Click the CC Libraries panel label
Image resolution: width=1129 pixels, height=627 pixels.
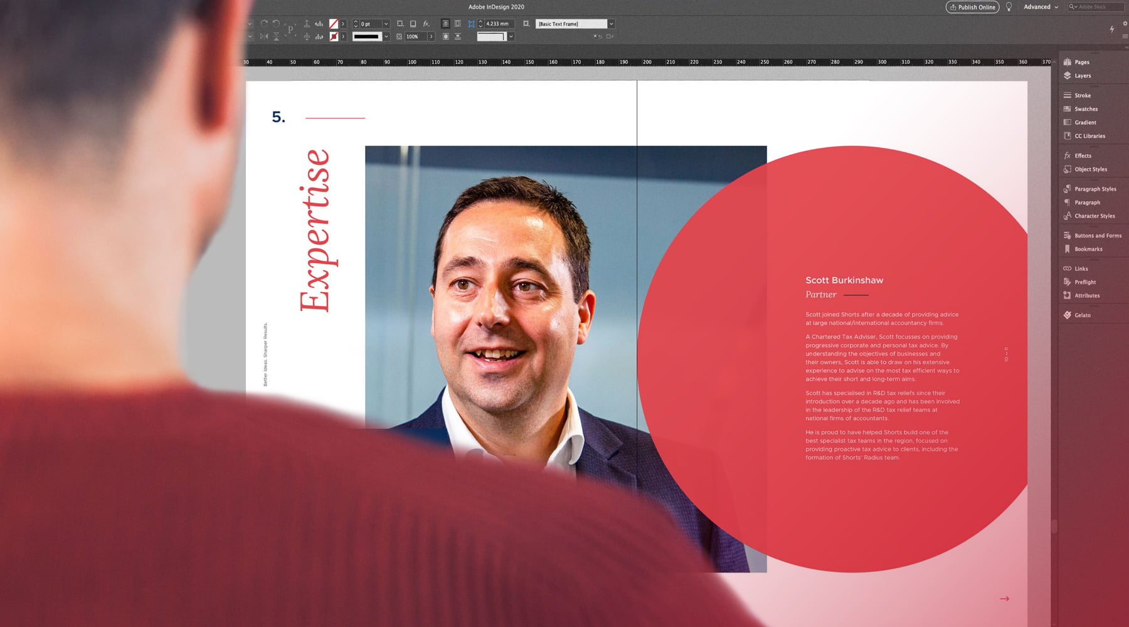1090,136
